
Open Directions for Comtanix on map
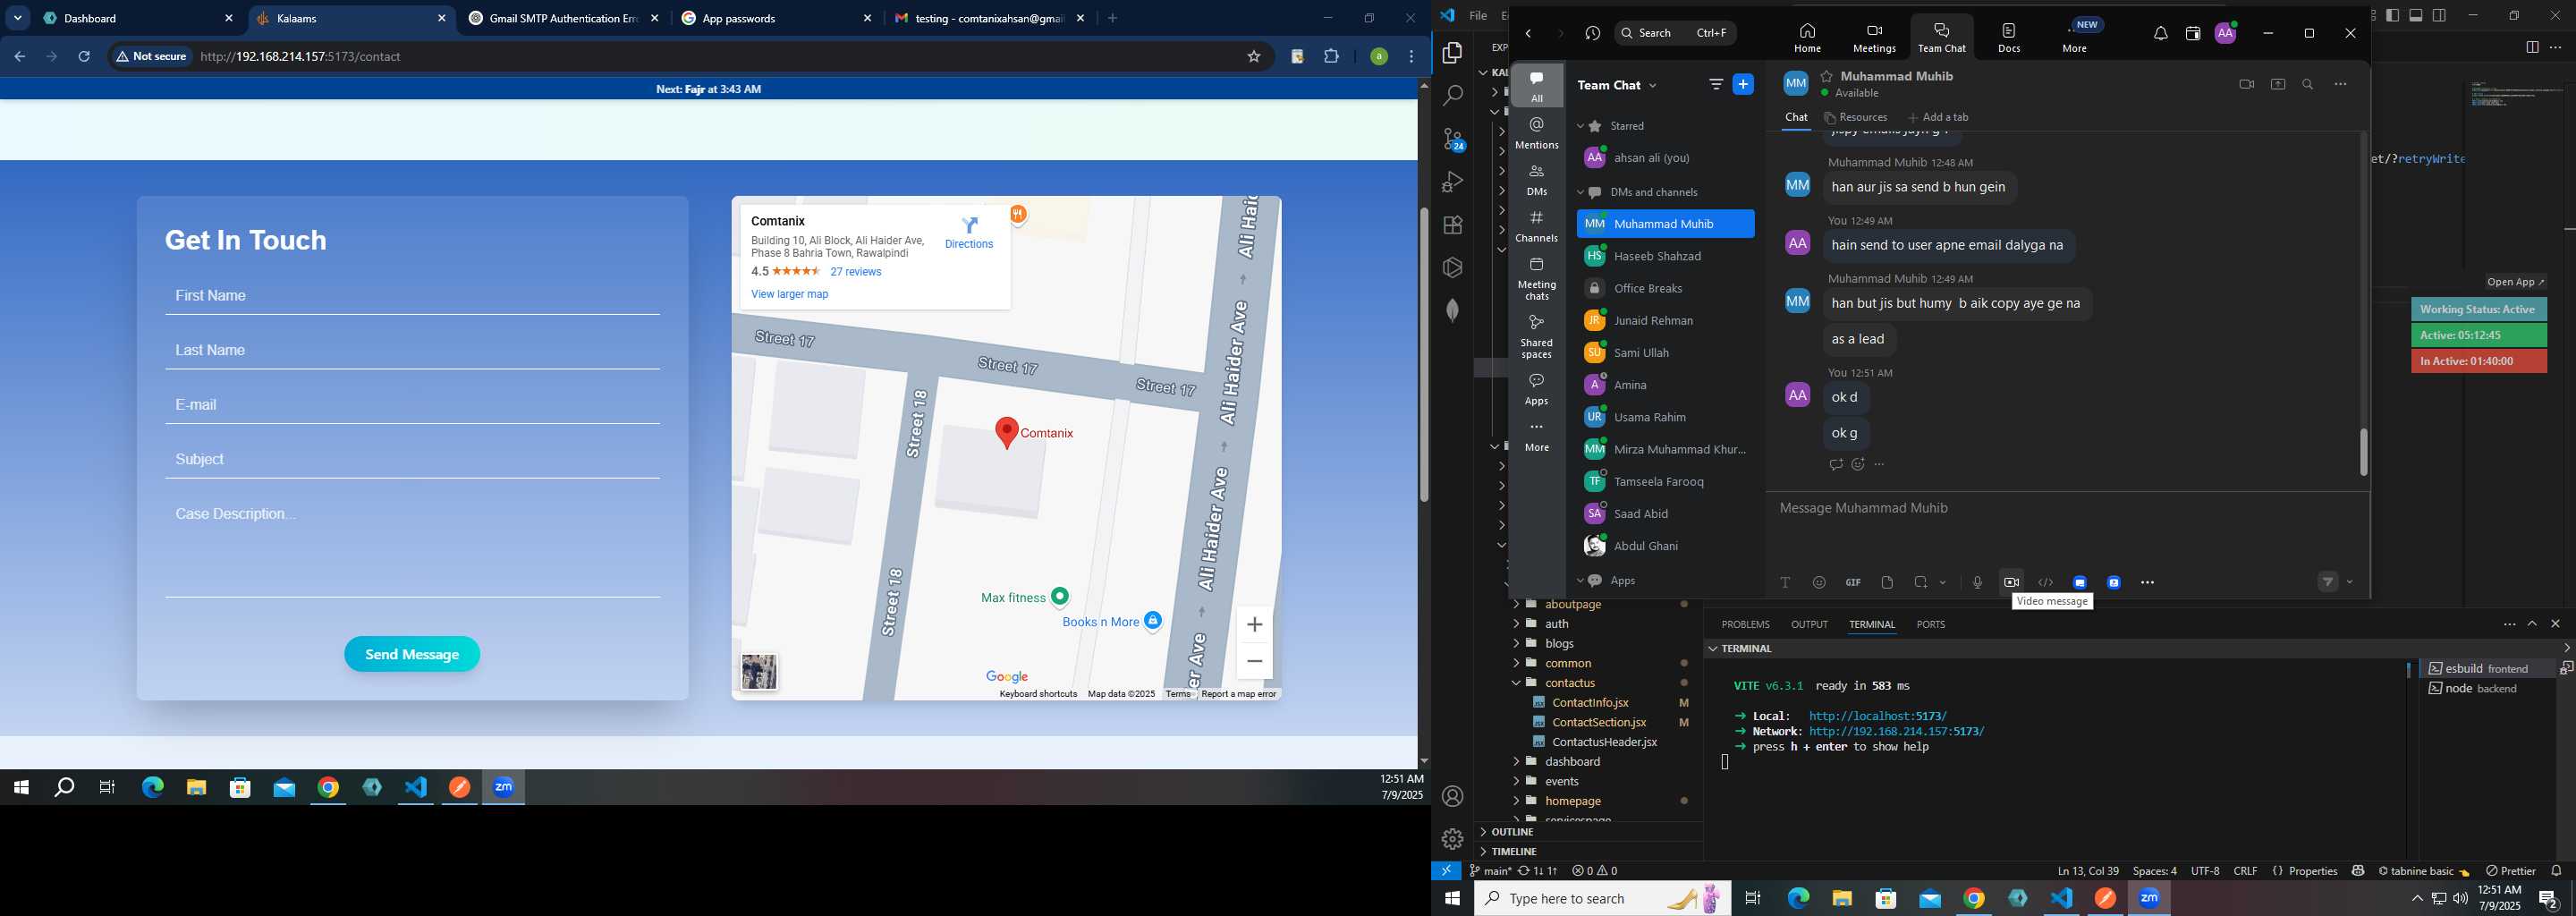coord(969,232)
